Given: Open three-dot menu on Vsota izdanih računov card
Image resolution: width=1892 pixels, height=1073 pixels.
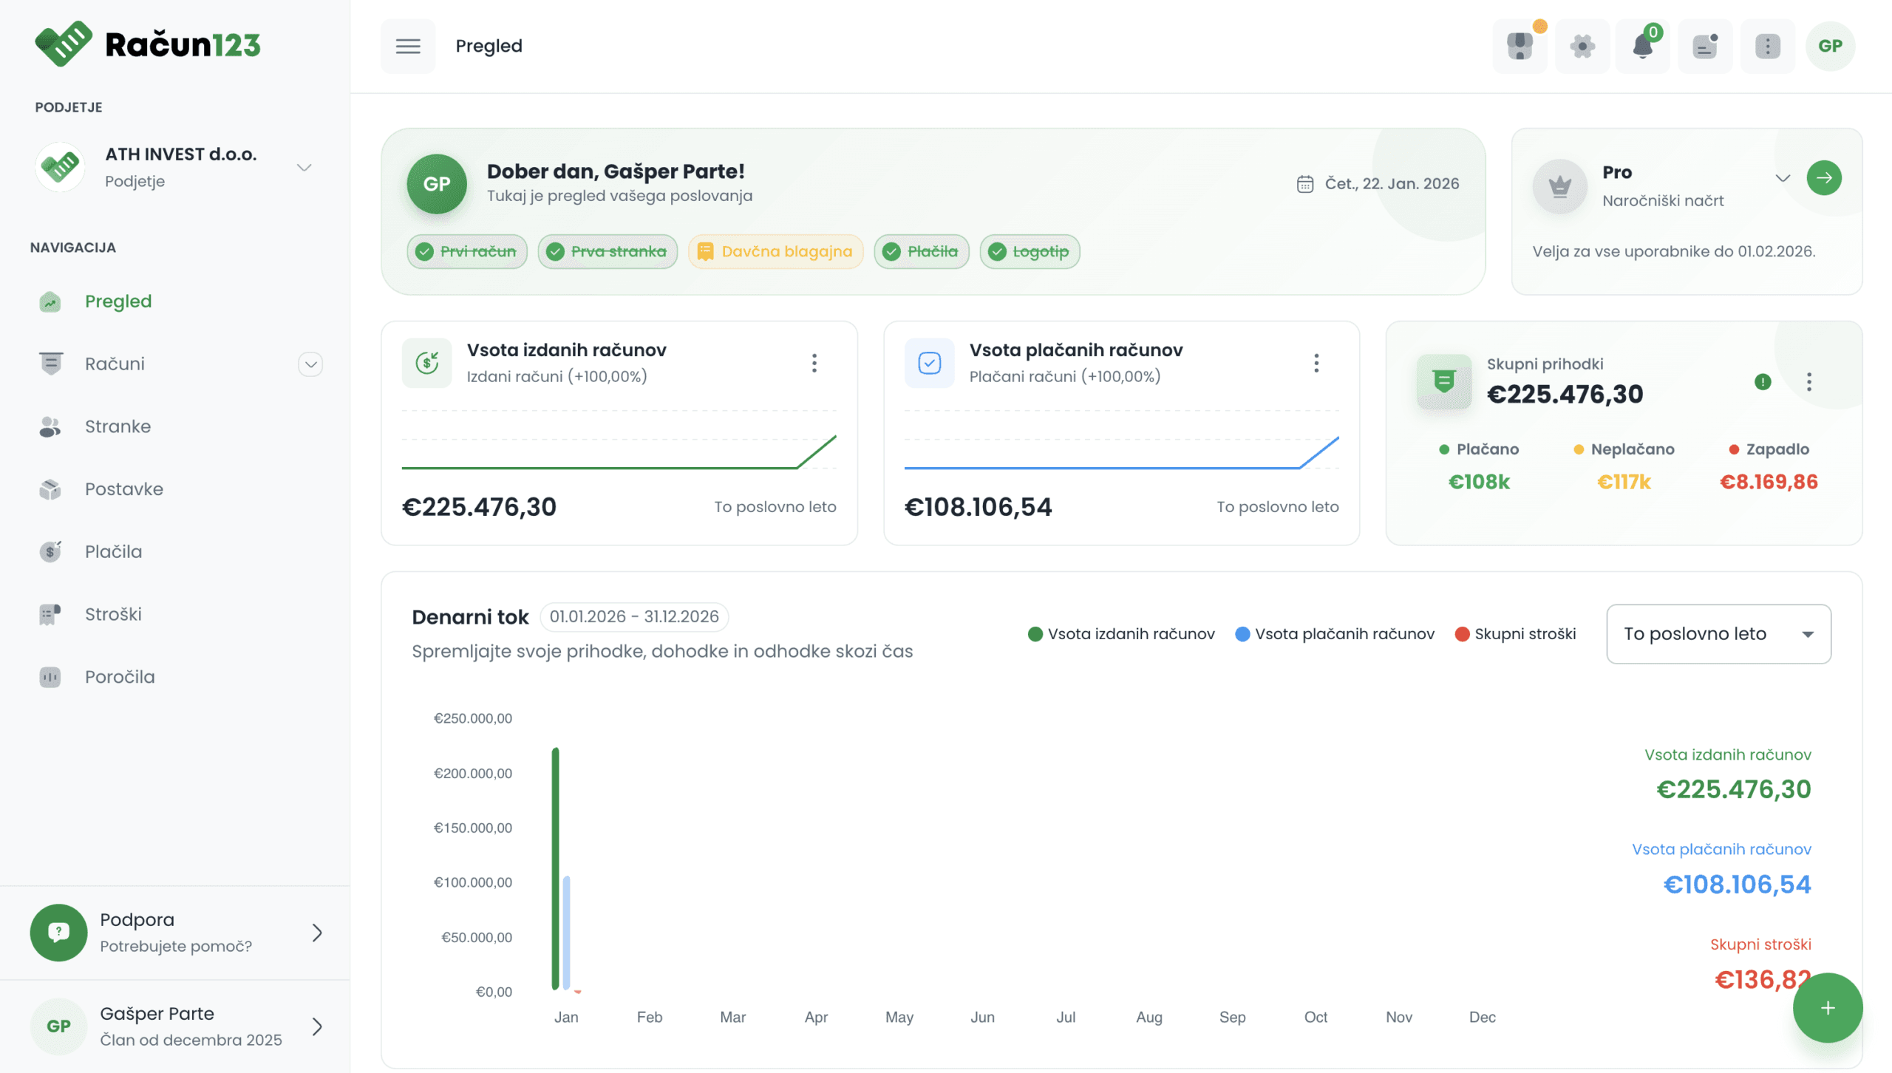Looking at the screenshot, I should coord(814,363).
